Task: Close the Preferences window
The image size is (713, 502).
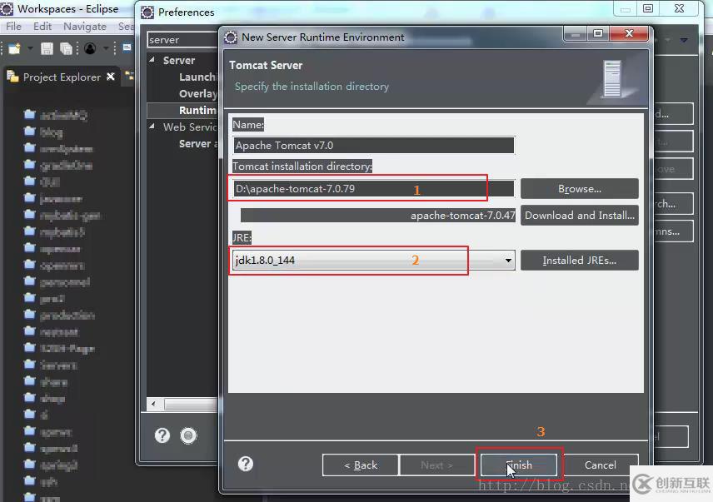Action: (679, 8)
